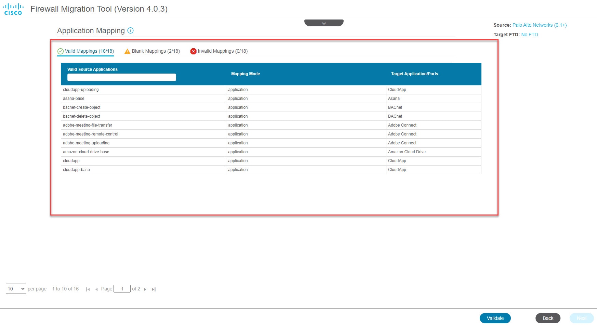Click the red X icon of Invalid Mappings
Viewport: 597px width, 325px height.
pos(193,51)
